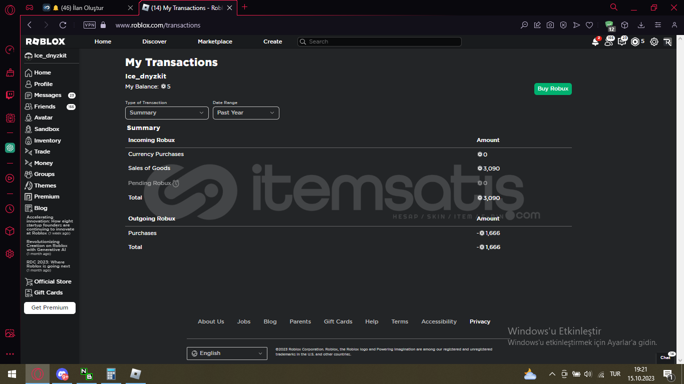Open the Accessibility footer link
This screenshot has height=384, width=684.
pos(439,321)
